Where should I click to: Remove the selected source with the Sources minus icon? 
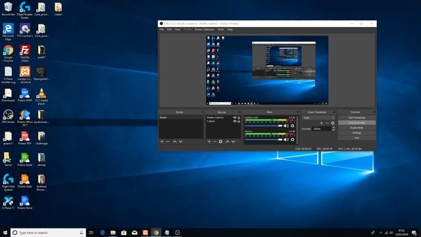coord(215,142)
